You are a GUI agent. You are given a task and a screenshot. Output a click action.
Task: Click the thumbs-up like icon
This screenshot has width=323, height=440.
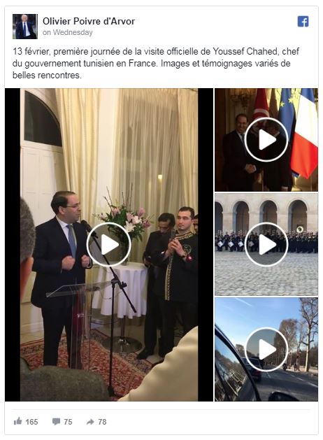(17, 421)
